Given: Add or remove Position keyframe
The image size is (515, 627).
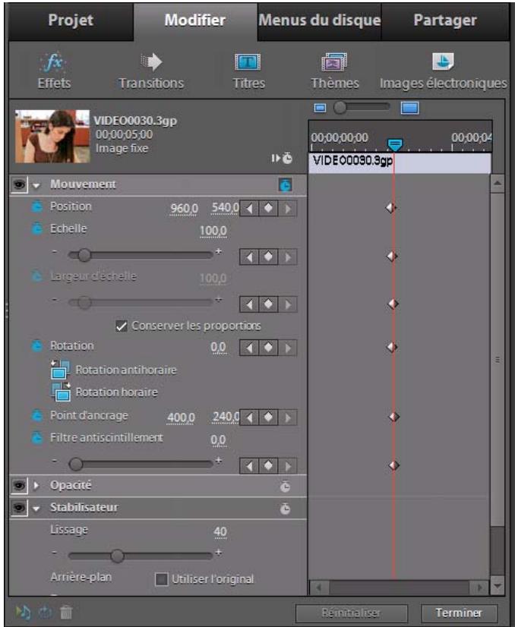Looking at the screenshot, I should click(268, 208).
